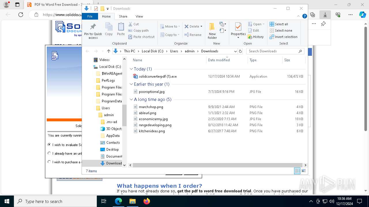369x207 pixels.
Task: Click Select all in ribbon
Action: pos(279,24)
